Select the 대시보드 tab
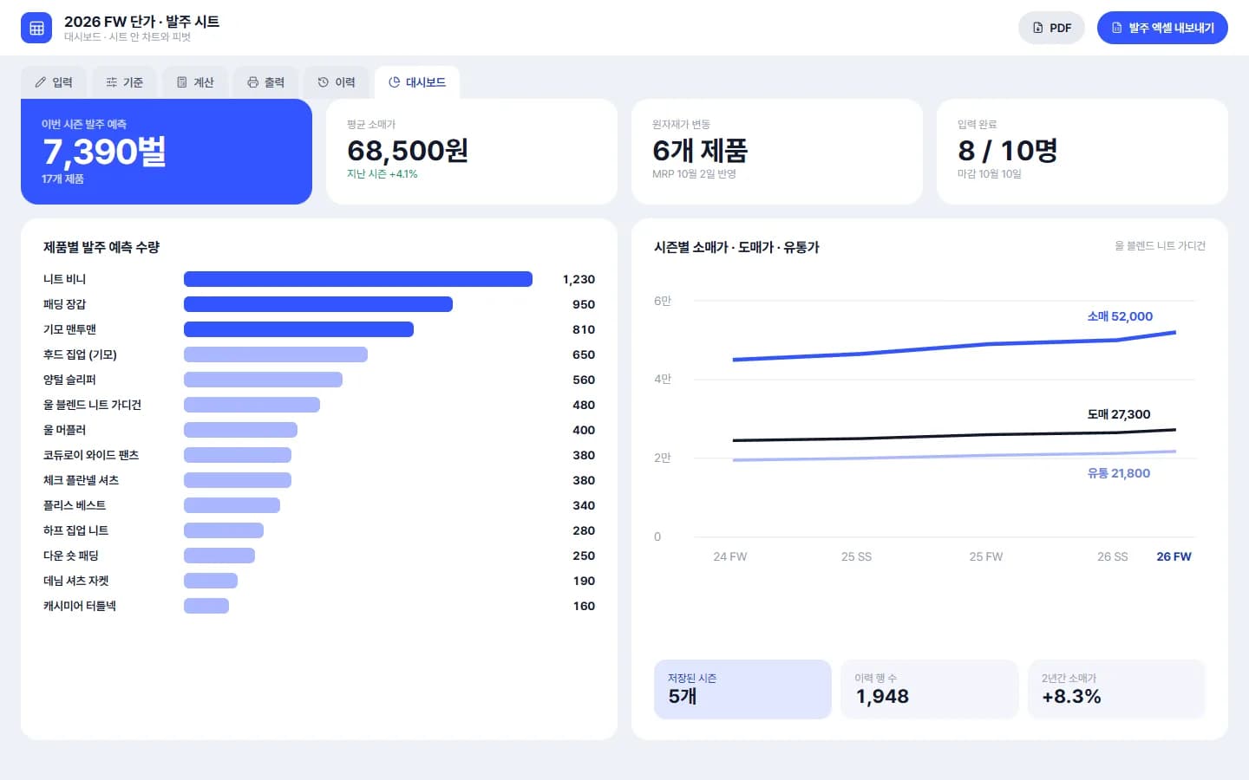The width and height of the screenshot is (1249, 780). click(417, 82)
